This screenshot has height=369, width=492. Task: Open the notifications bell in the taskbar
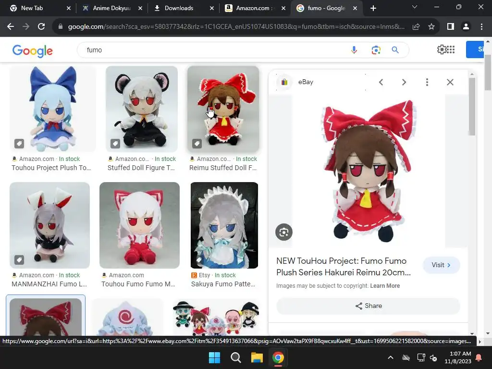(x=479, y=357)
